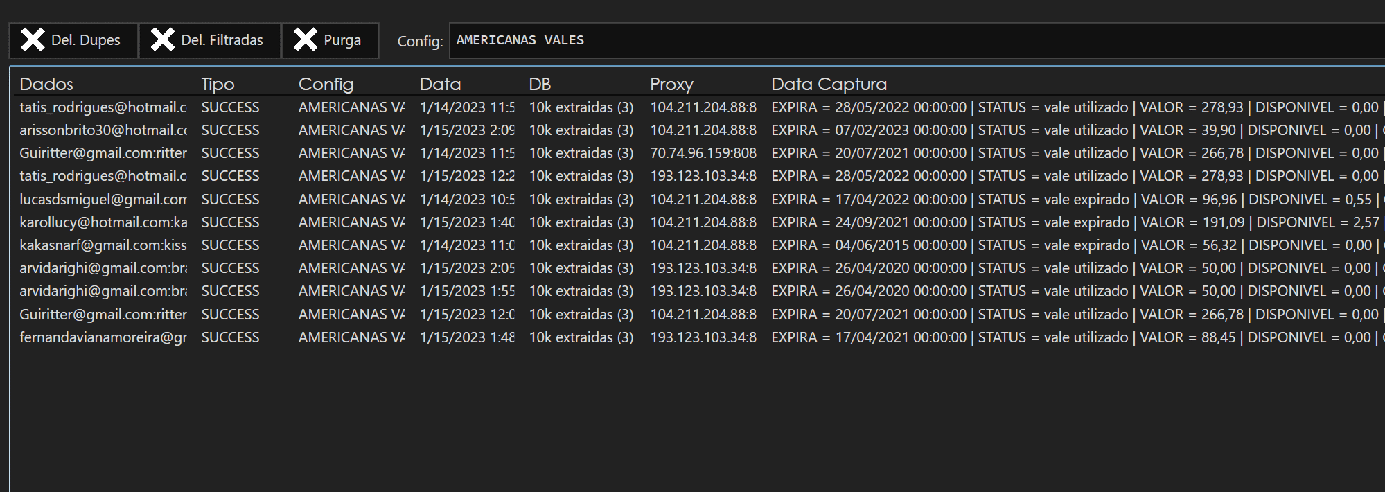Viewport: 1385px width, 492px height.
Task: Select the row using proxy 70.74.96.159
Action: 693,153
